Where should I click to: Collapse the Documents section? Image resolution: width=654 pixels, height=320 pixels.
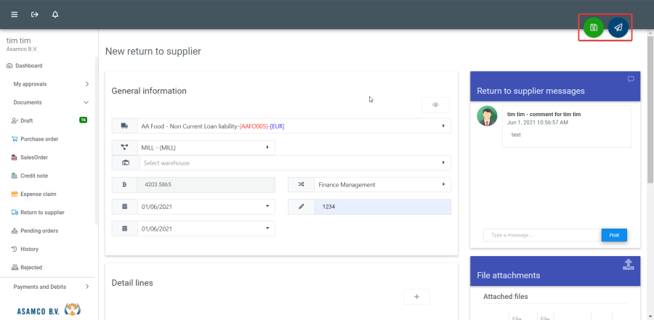(x=49, y=102)
